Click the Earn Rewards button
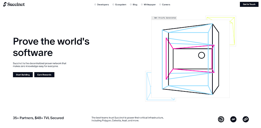 click(44, 74)
